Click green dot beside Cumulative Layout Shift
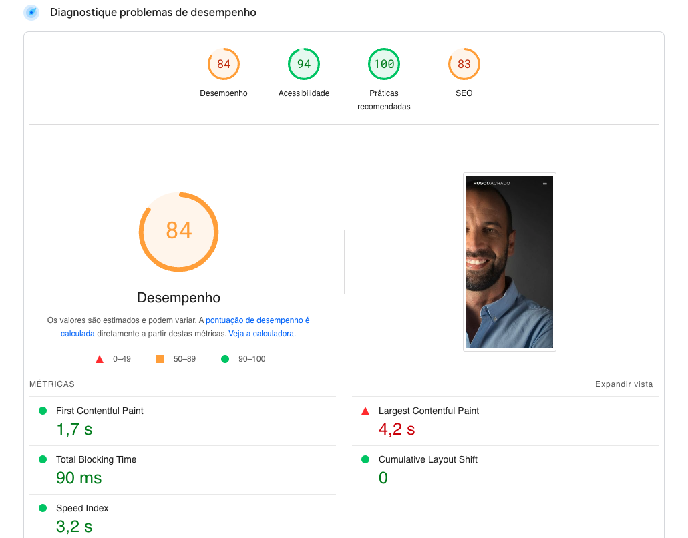688x538 pixels. coord(365,460)
